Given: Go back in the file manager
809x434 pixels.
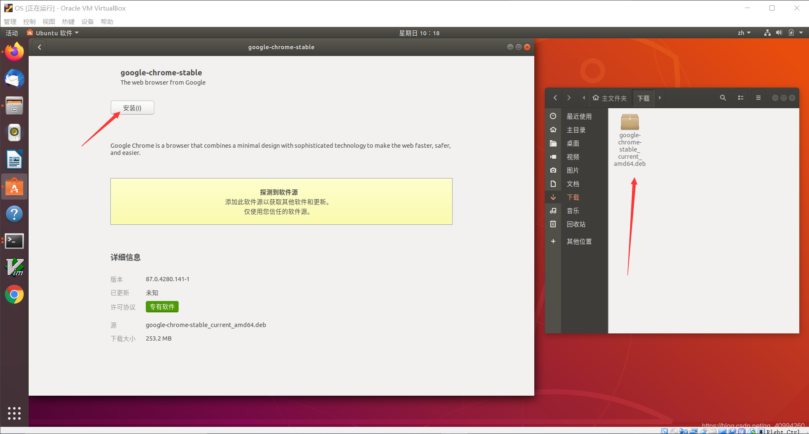Looking at the screenshot, I should point(555,98).
